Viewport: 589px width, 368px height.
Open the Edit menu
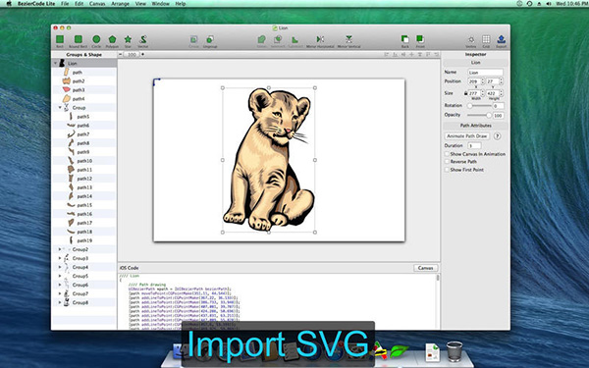(x=79, y=3)
